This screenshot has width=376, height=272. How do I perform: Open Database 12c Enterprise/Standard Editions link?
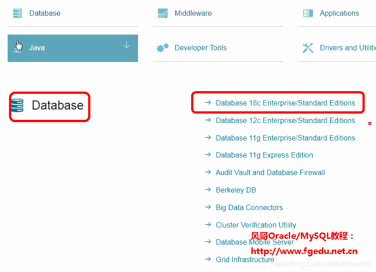285,120
